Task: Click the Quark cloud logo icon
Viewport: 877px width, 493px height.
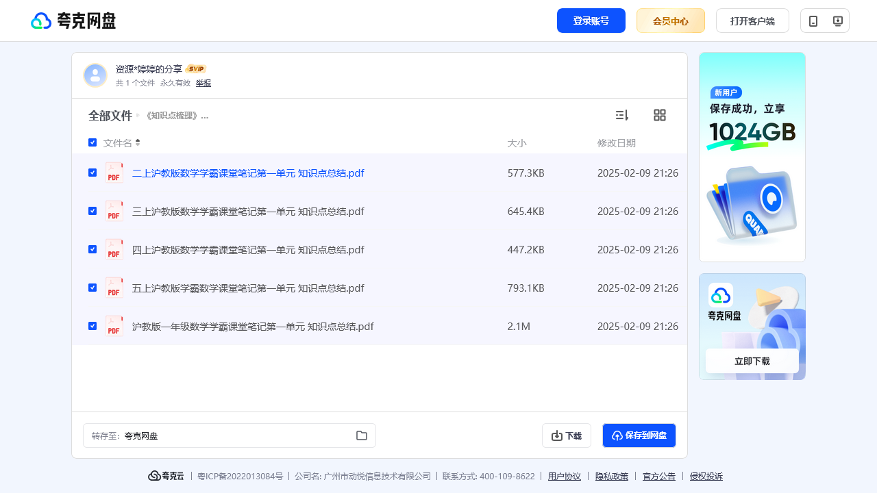Action: pyautogui.click(x=41, y=21)
